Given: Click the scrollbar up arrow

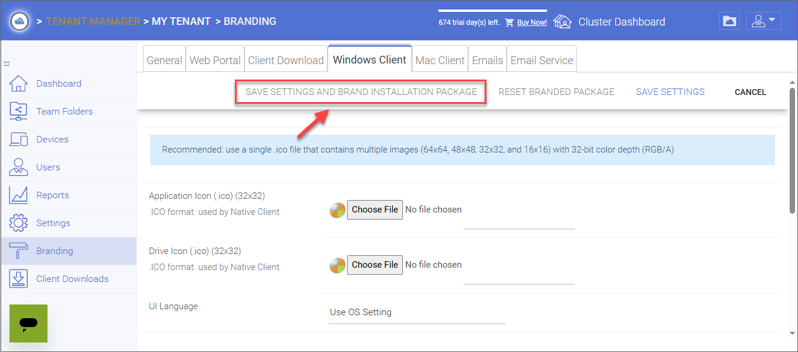Looking at the screenshot, I should point(793,82).
